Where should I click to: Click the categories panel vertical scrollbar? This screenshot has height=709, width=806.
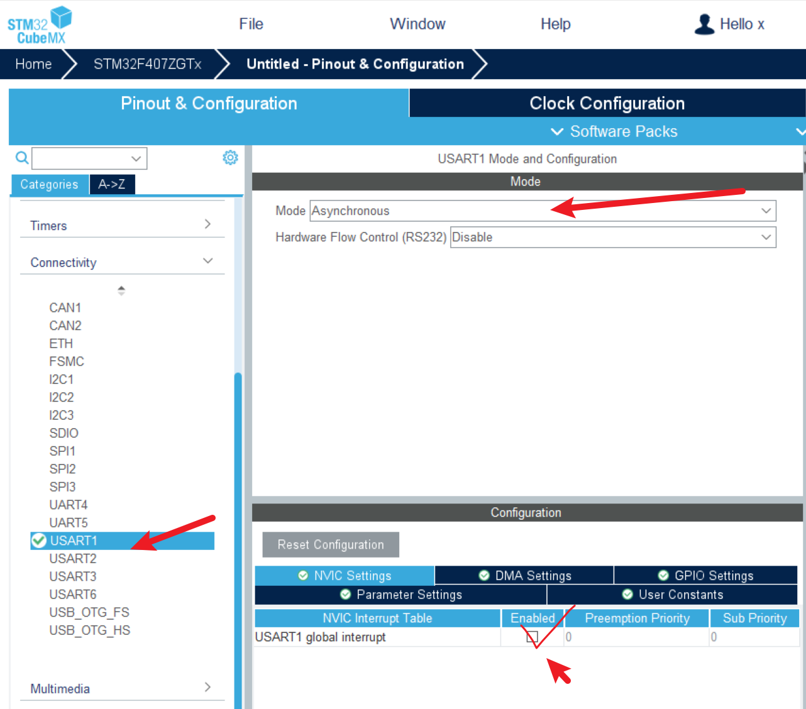click(x=238, y=541)
